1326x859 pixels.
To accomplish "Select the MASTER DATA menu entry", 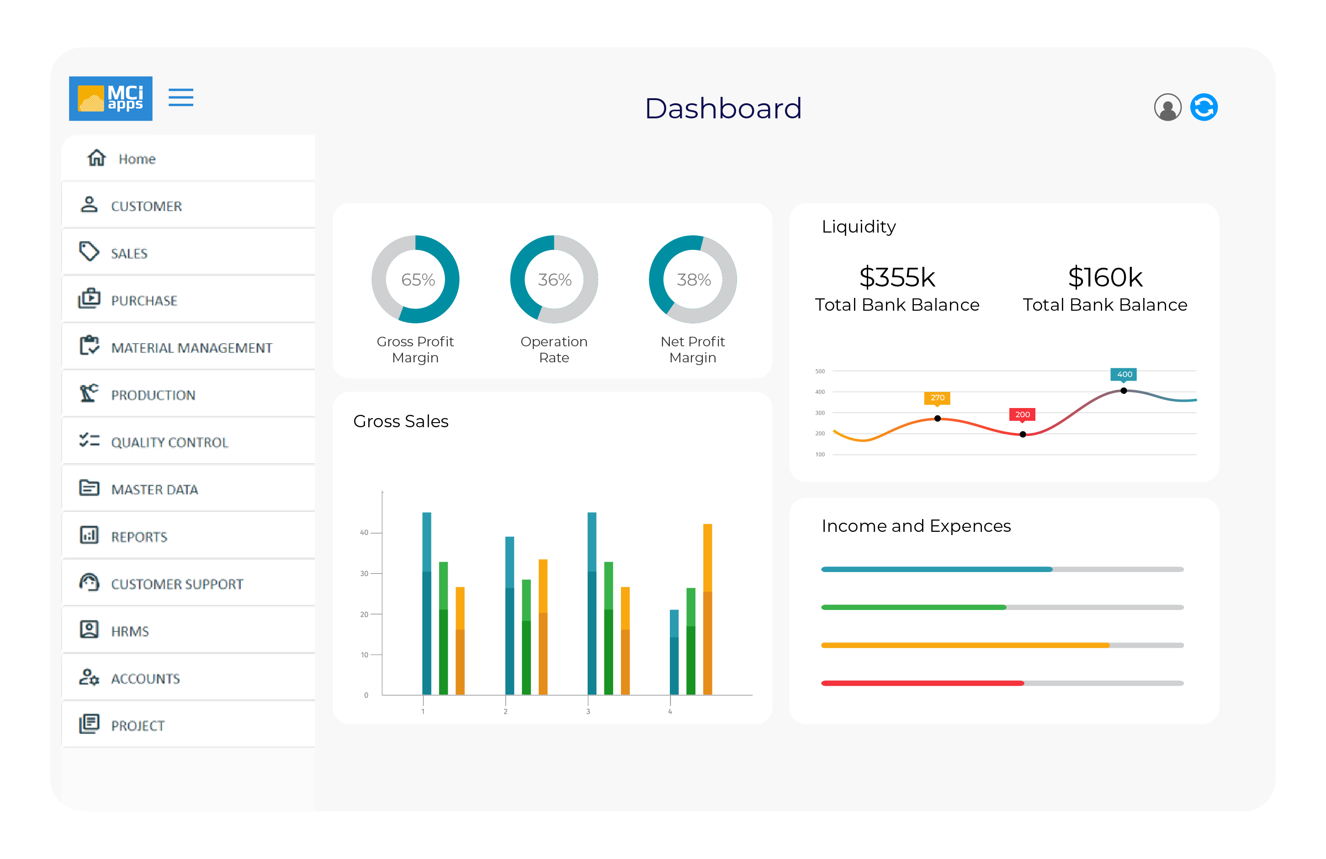I will point(154,490).
